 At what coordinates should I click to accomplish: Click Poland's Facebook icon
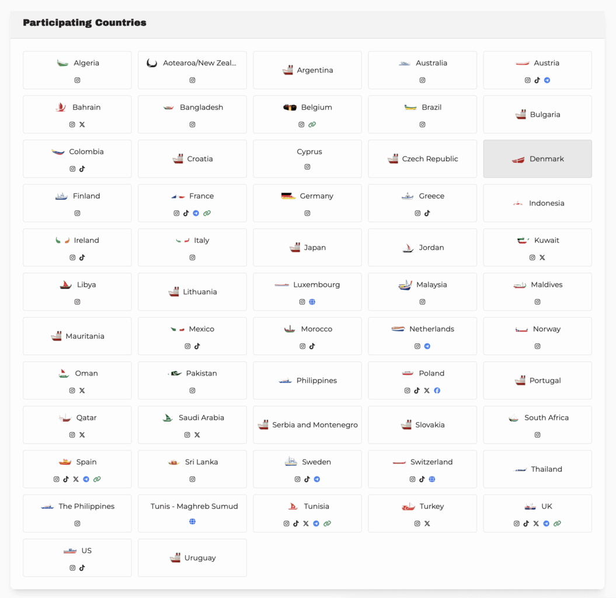437,391
